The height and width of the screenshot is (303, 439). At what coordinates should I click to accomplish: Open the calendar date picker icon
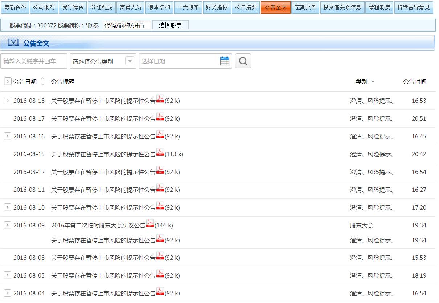point(225,61)
